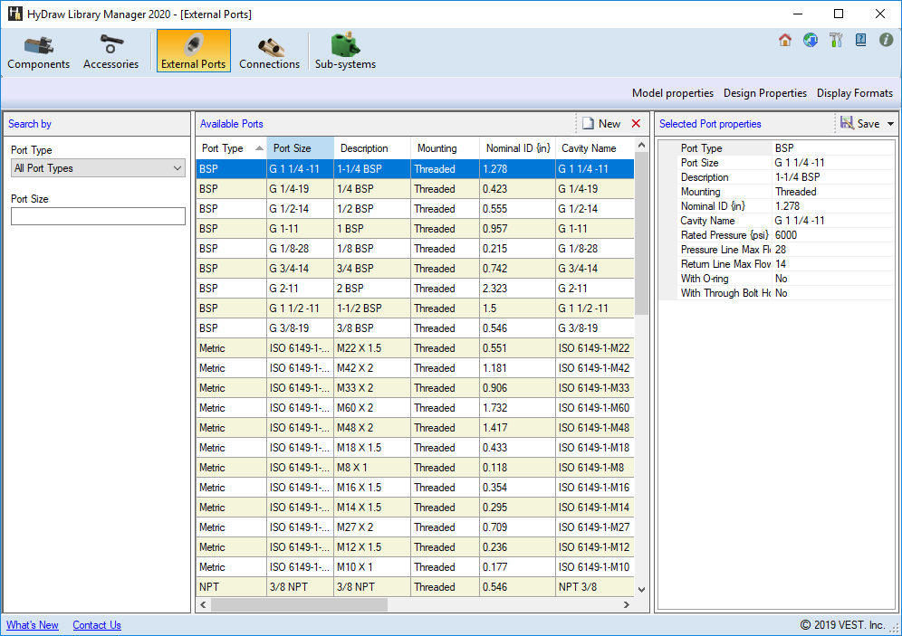
Task: Select the M12 X 1.5 description cell
Action: (x=372, y=547)
